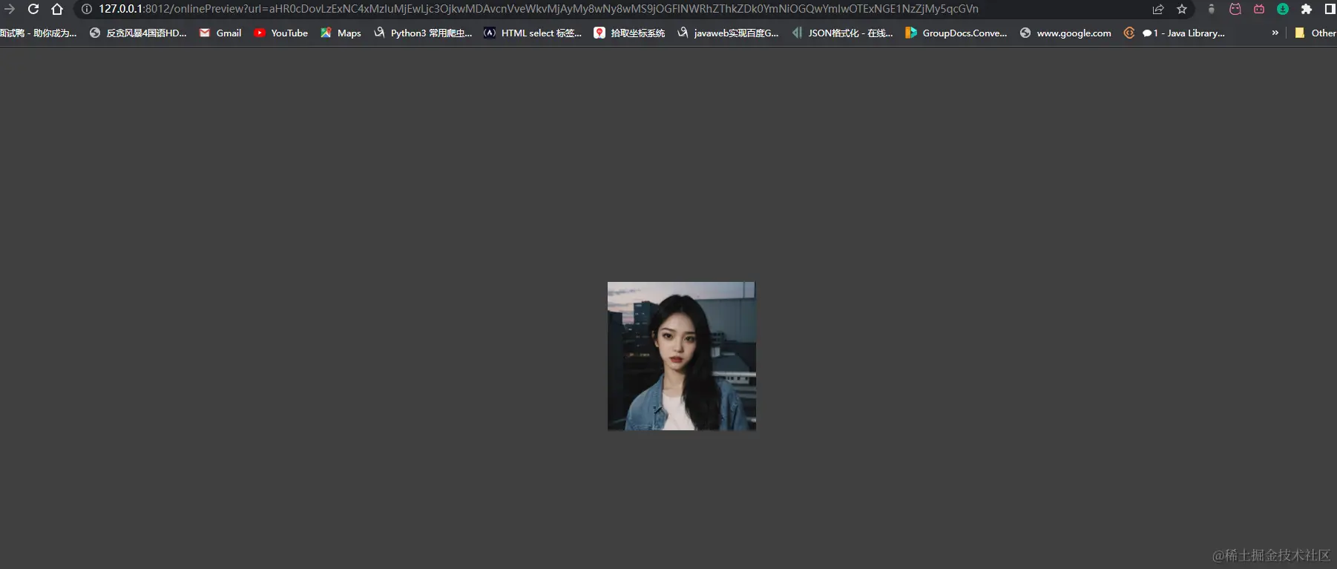Open the Extensions puzzle piece menu
1337x569 pixels.
(1307, 9)
